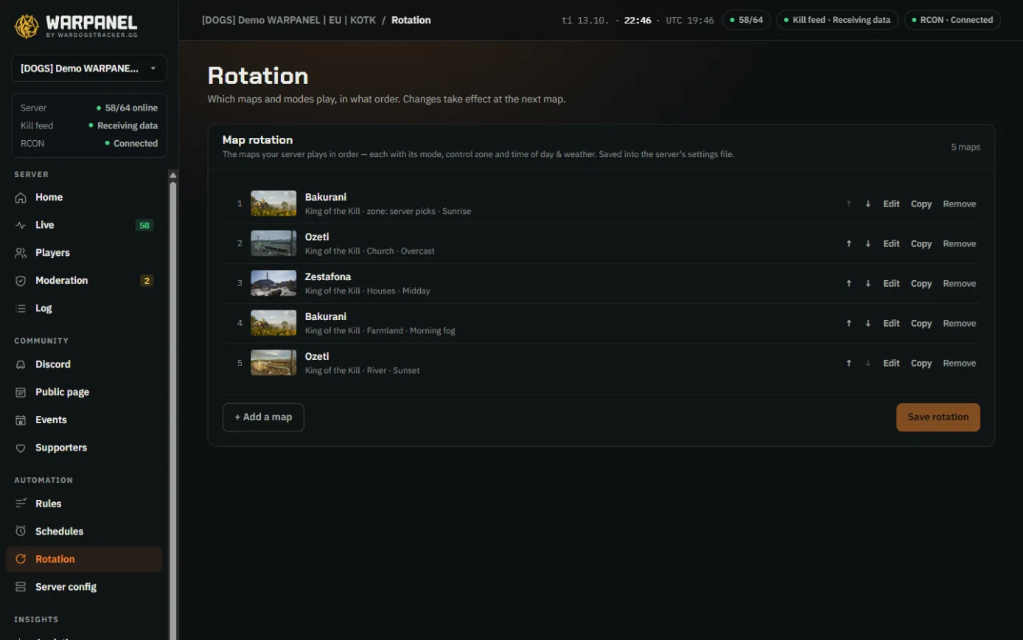Click the 58/64 player count badge
This screenshot has height=640, width=1023.
tap(747, 20)
